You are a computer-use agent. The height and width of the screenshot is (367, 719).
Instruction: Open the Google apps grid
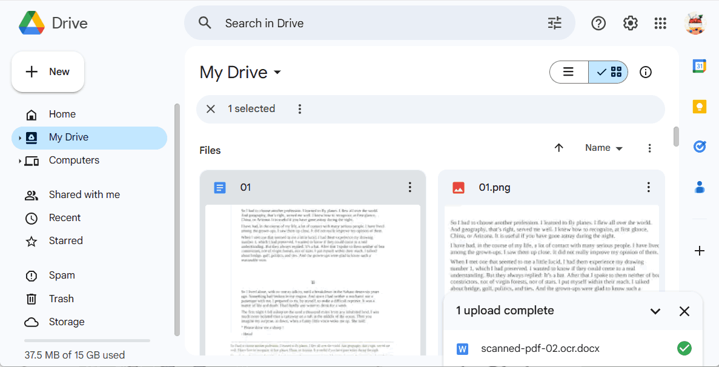point(660,23)
